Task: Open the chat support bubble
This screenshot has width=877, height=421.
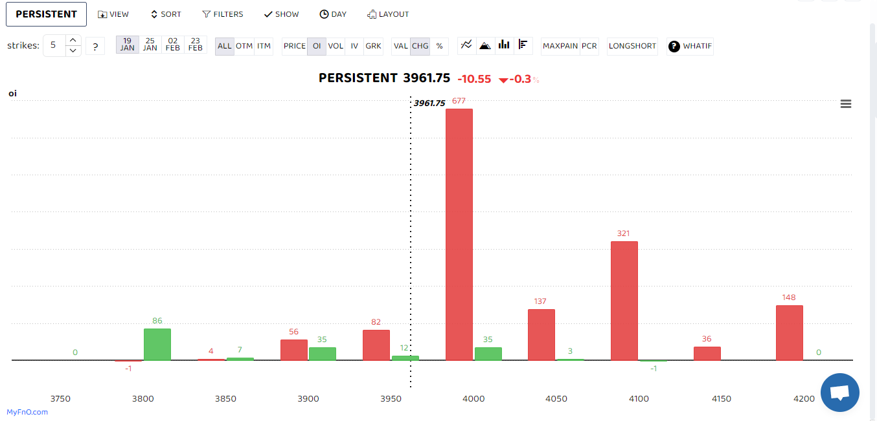Action: pyautogui.click(x=840, y=393)
